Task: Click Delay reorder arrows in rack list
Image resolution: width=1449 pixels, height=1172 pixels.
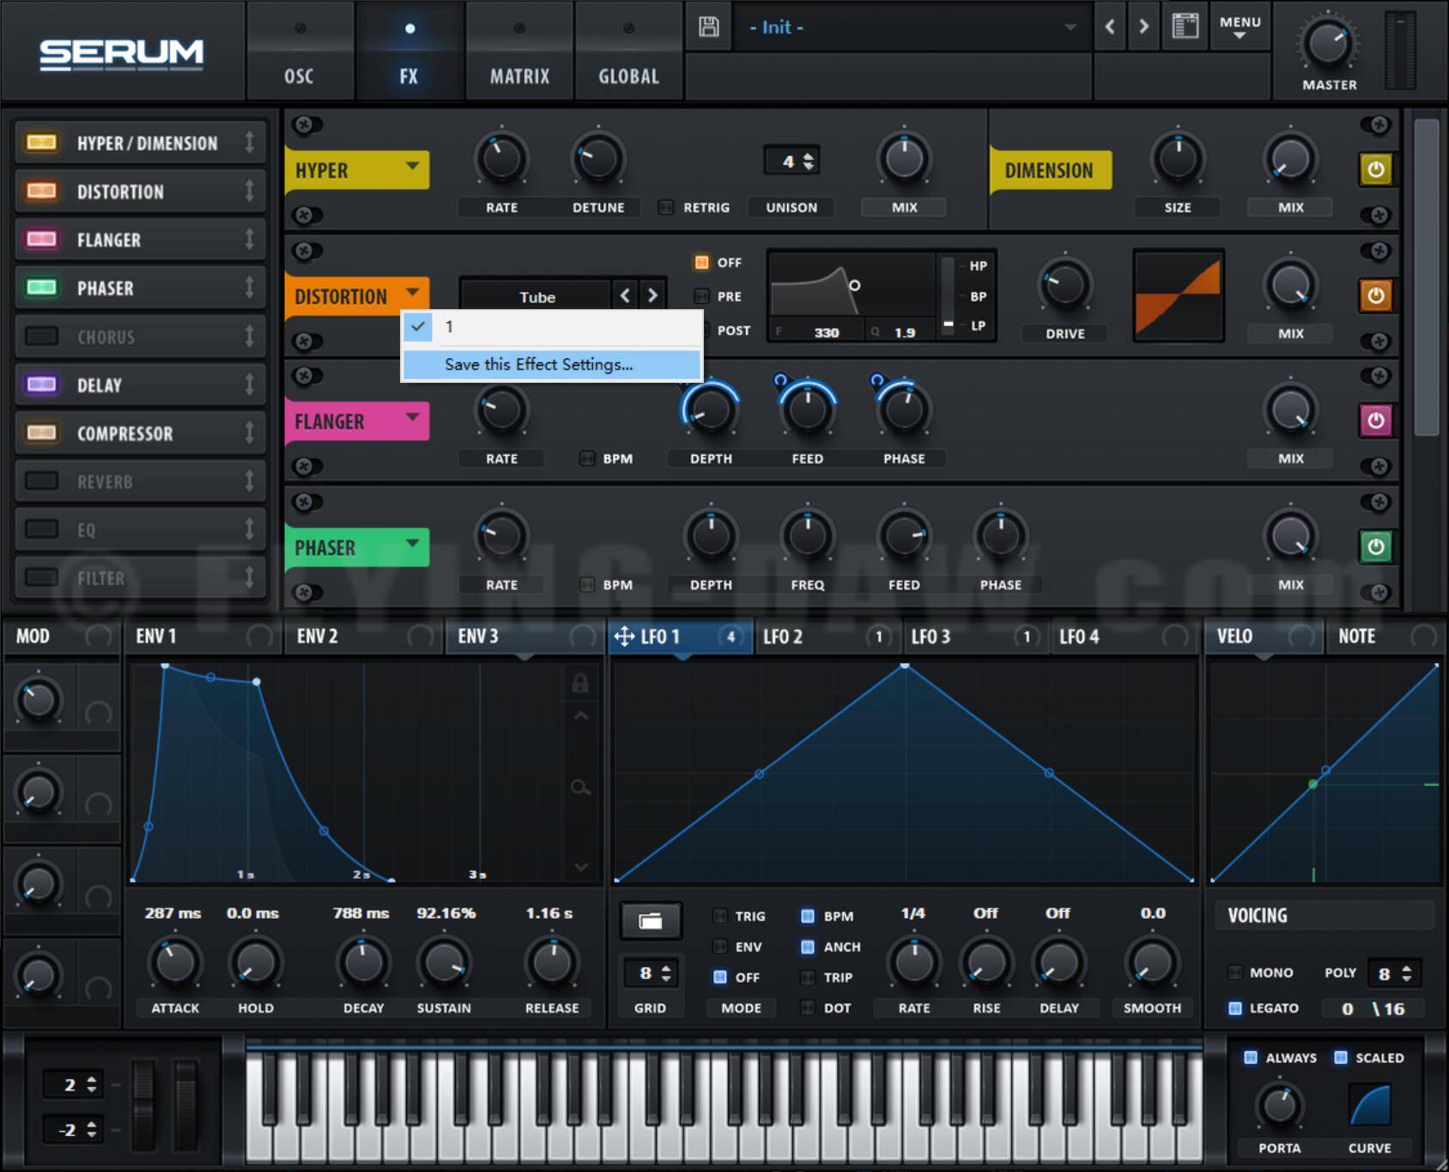Action: point(249,385)
